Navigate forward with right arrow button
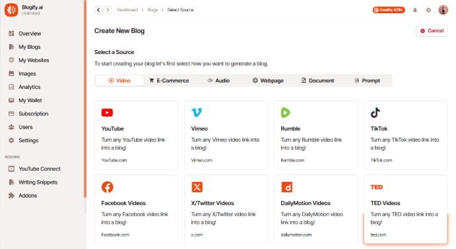Viewport: 456px width, 249px height. click(x=108, y=10)
